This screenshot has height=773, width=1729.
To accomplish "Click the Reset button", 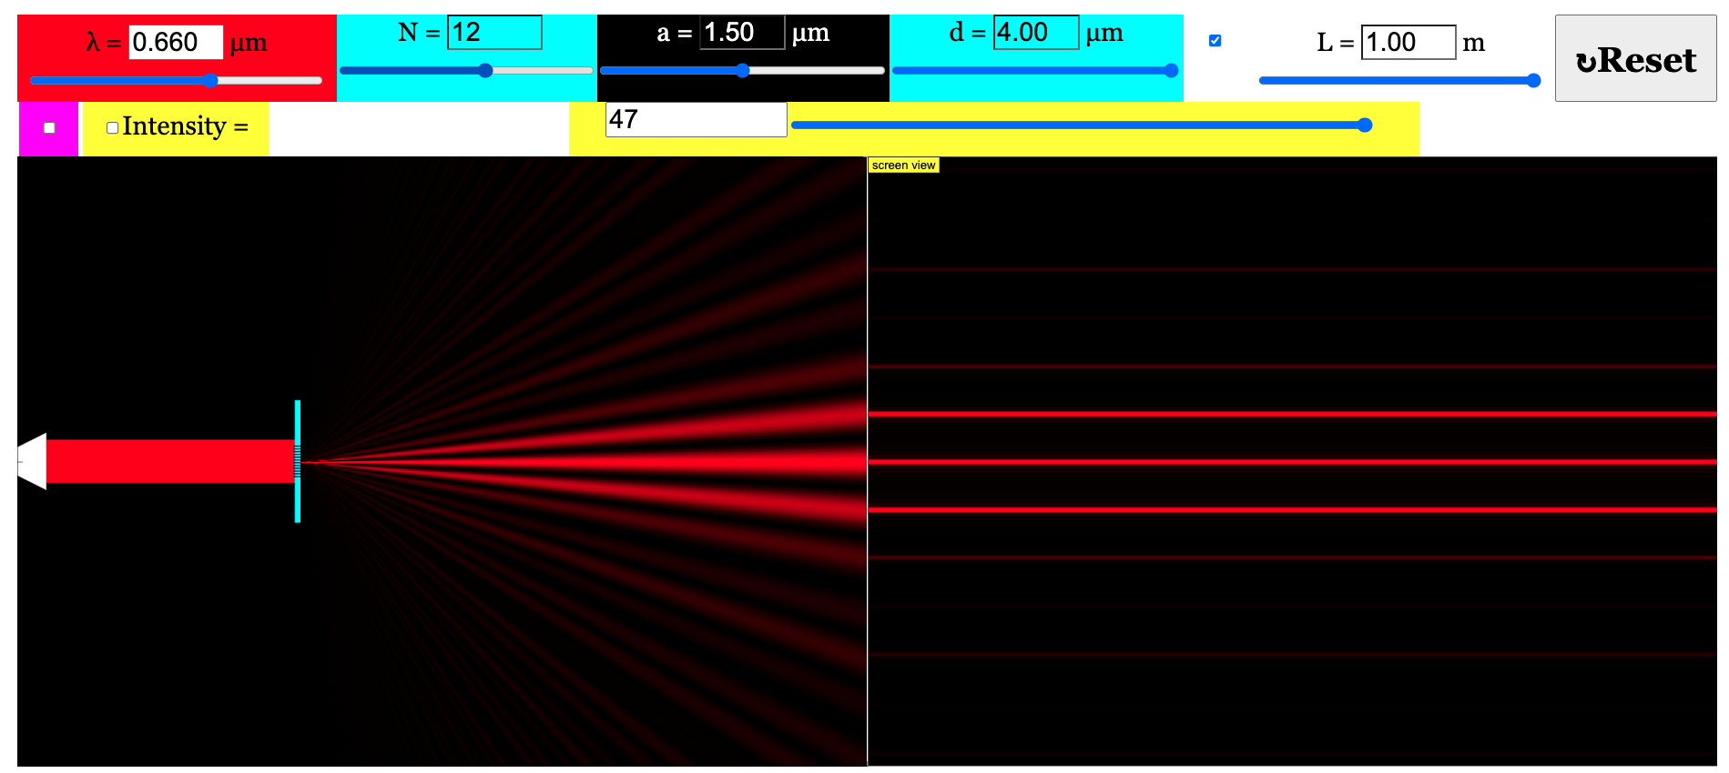I will click(1635, 59).
